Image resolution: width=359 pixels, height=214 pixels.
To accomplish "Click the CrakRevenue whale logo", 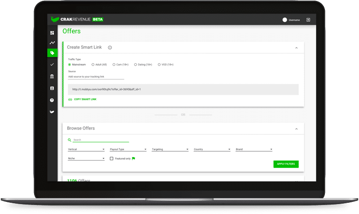I will pyautogui.click(x=55, y=19).
